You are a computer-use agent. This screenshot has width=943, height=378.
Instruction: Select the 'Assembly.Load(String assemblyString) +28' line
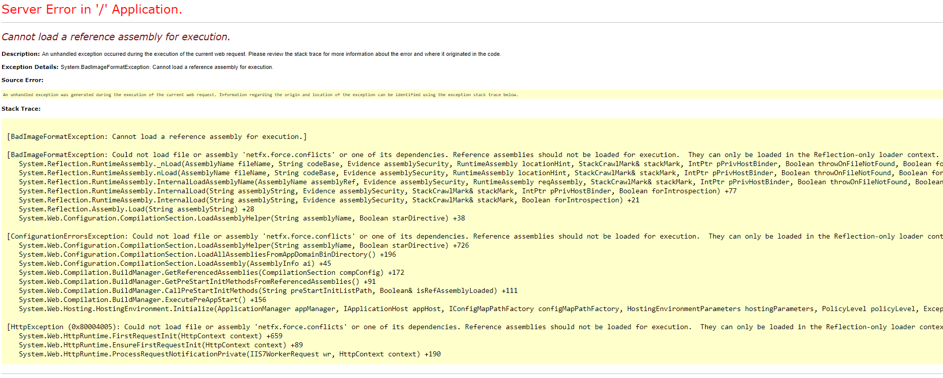[136, 209]
